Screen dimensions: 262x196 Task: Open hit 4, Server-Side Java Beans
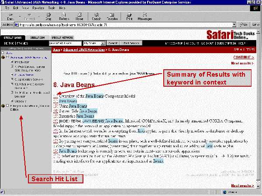point(55,111)
